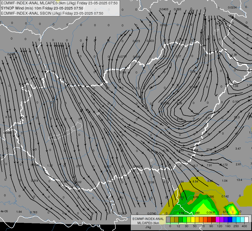Click the legend scale label 120
Screen dimensions: 252x231
click(220, 226)
